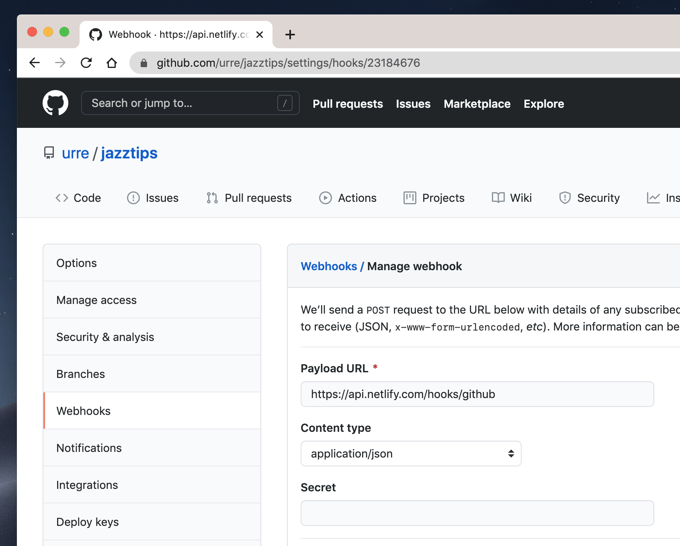Click the browser address bar URL
This screenshot has height=546, width=680.
[x=288, y=63]
